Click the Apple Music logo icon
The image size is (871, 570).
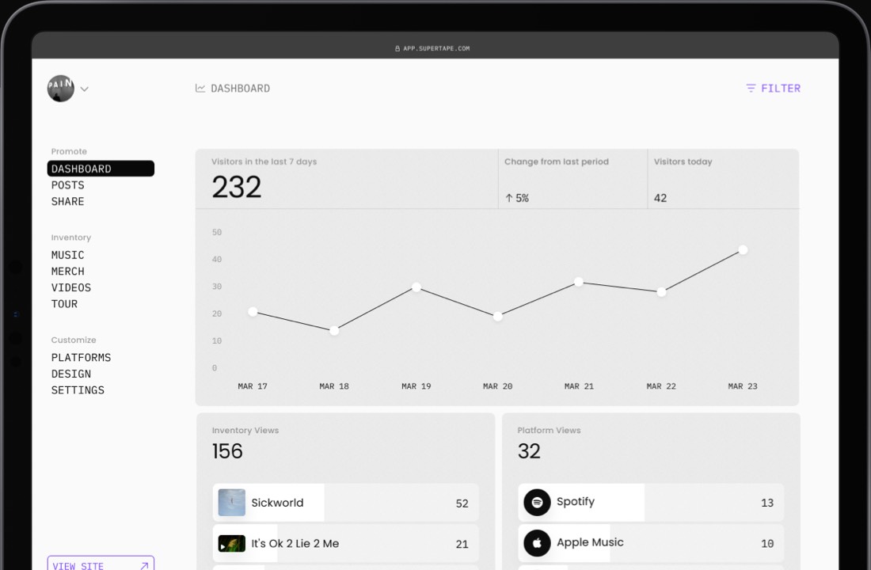click(x=537, y=543)
